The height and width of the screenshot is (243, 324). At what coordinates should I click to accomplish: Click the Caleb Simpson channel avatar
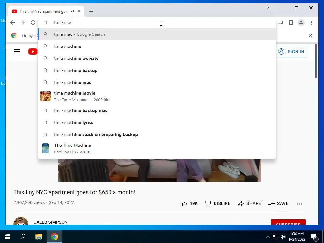tap(21, 221)
